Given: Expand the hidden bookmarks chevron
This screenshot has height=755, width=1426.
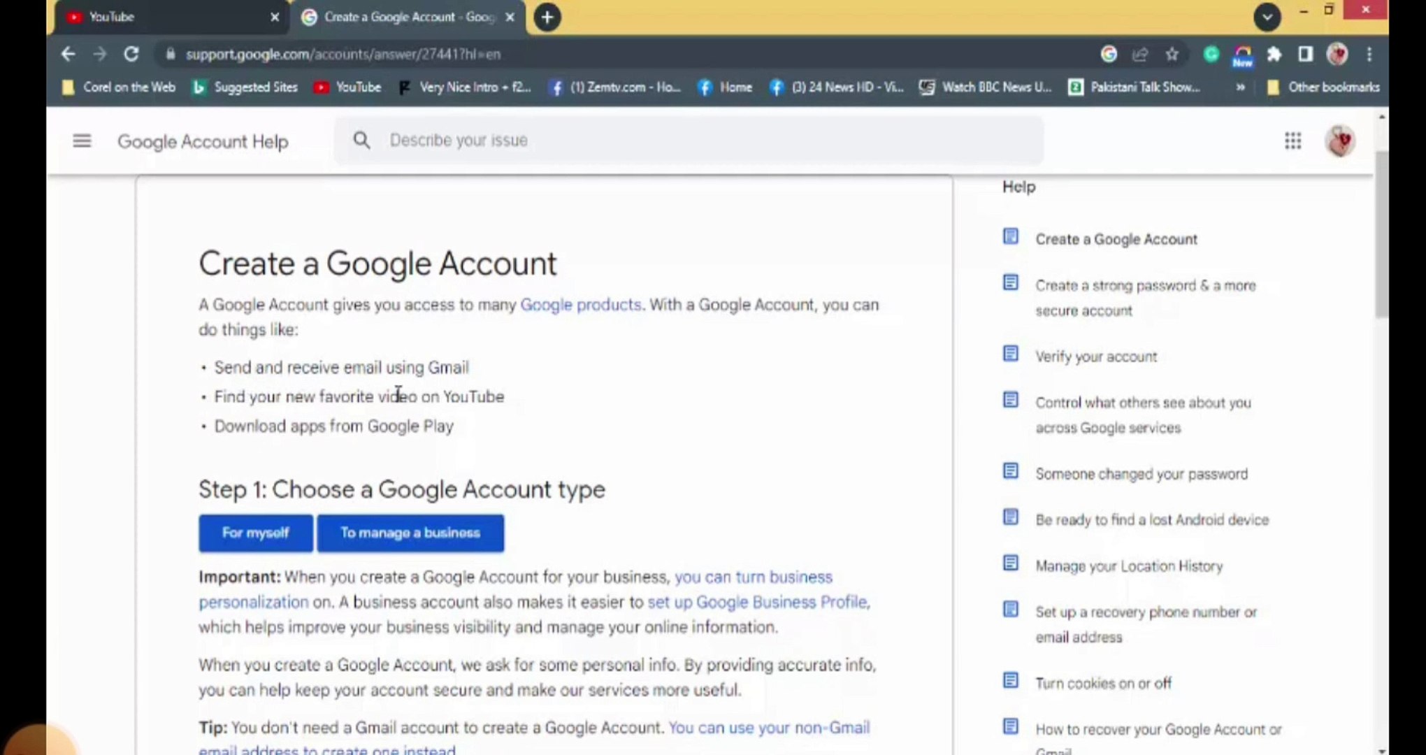Looking at the screenshot, I should [x=1240, y=87].
